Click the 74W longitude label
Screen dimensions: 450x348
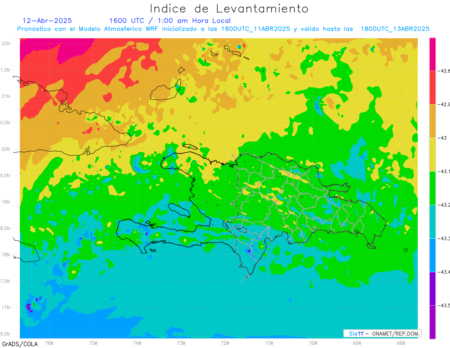(x=137, y=343)
